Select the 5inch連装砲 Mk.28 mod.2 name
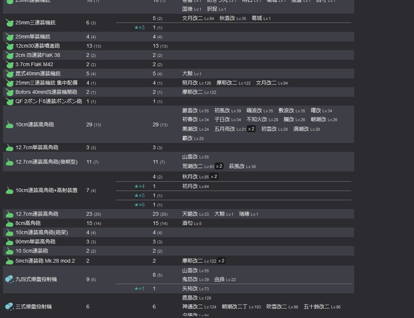The height and width of the screenshot is (318, 414). pos(45,261)
